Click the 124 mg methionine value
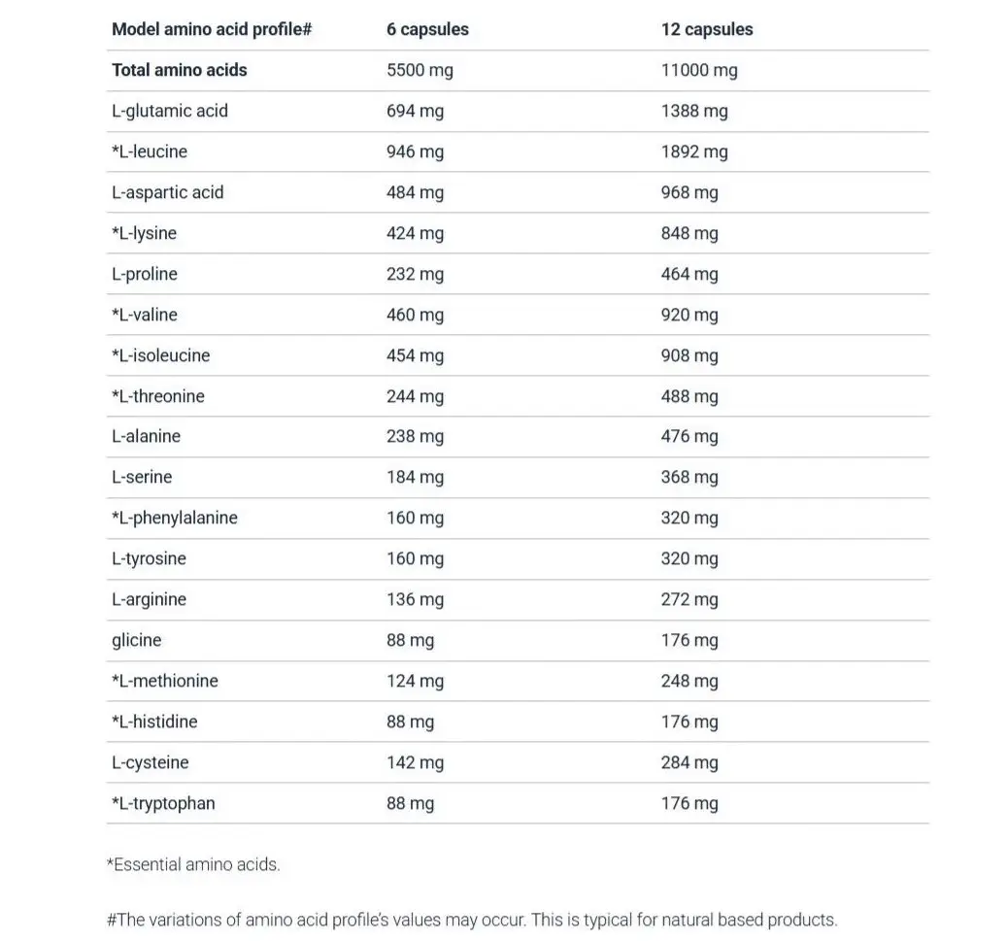1008x941 pixels. pos(415,681)
